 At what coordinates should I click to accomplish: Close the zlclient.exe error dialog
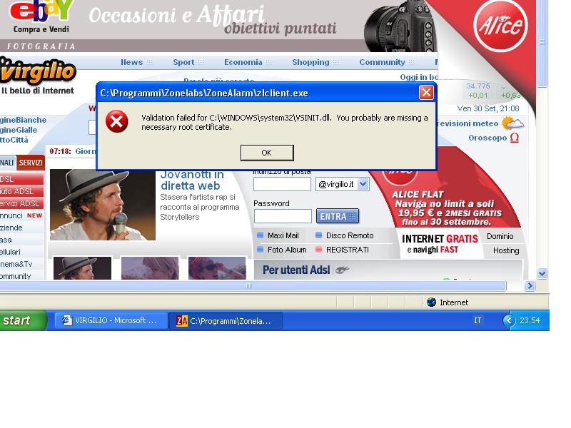426,93
